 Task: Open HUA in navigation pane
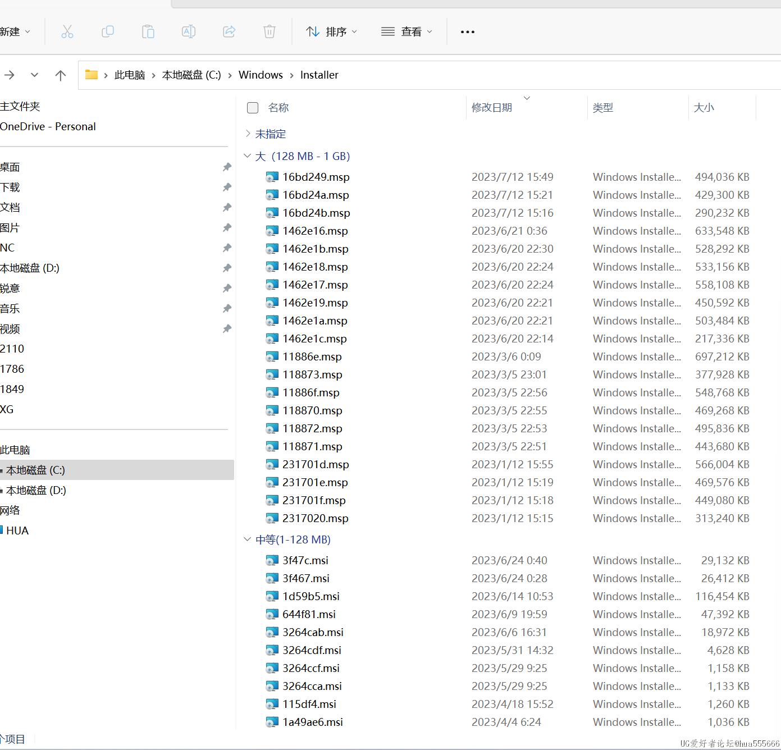point(17,531)
